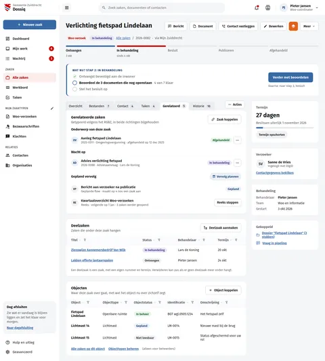Image resolution: width=325 pixels, height=361 pixels.
Task: Open the Dashboard sidebar icon
Action: click(7, 39)
